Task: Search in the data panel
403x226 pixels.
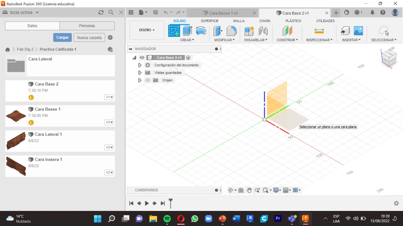Action: coord(111,12)
